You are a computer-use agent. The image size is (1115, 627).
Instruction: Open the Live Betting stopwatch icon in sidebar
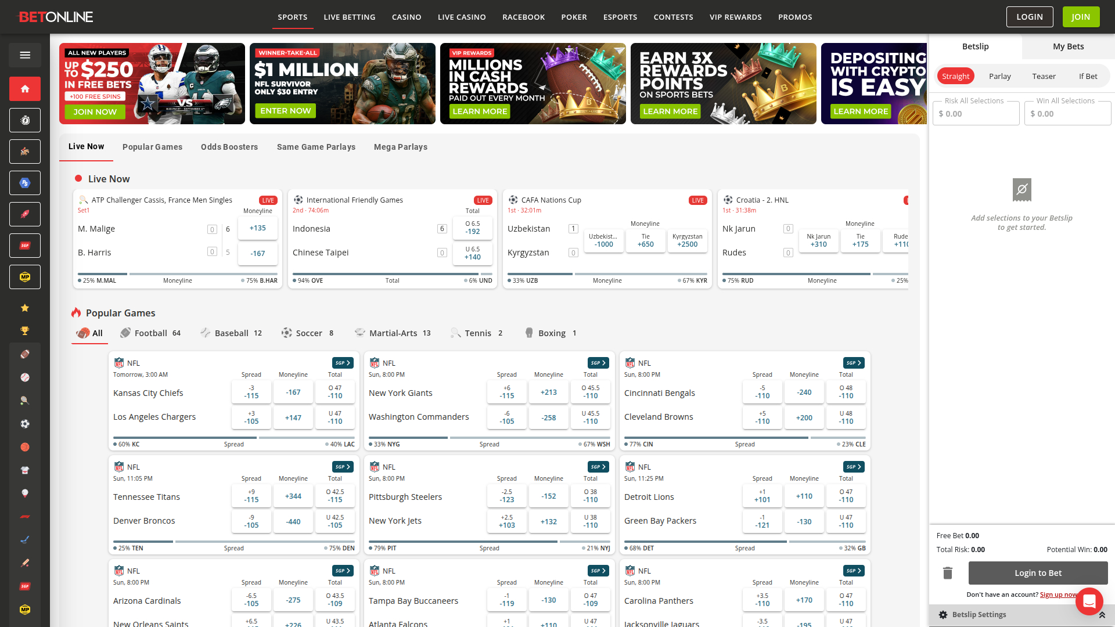(x=24, y=120)
